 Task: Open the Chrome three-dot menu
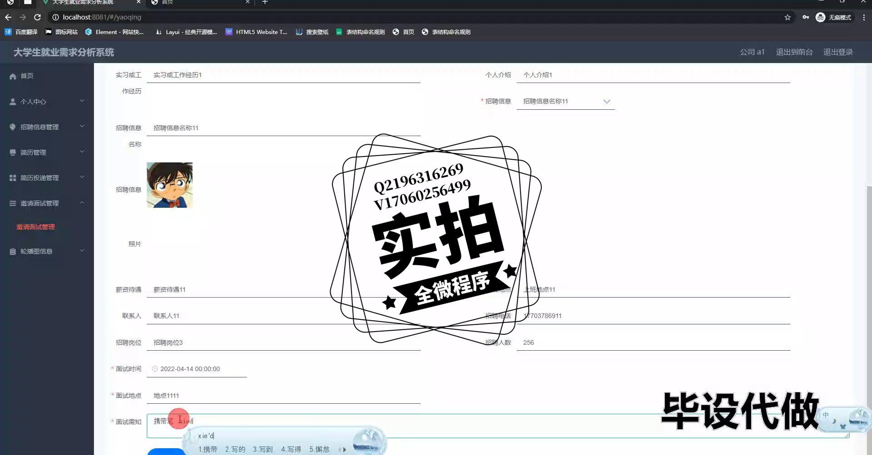coord(864,17)
